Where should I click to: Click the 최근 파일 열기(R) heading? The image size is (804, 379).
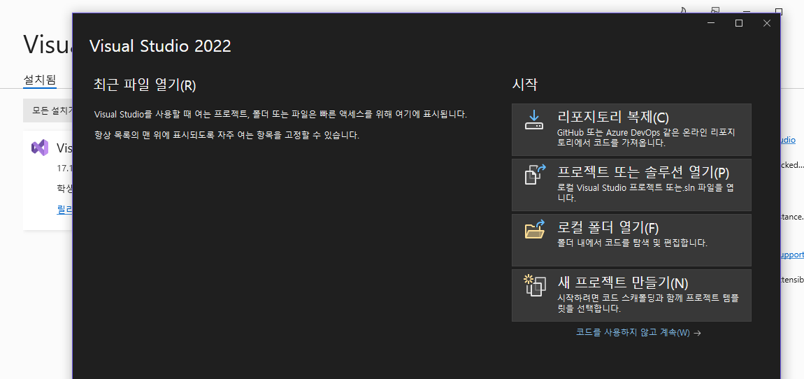[145, 85]
